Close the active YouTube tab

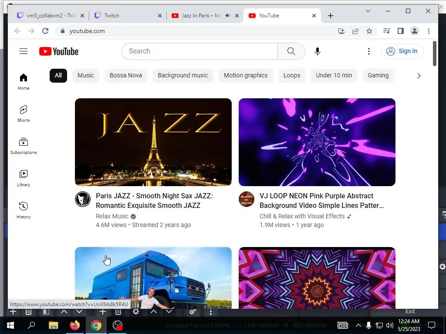pyautogui.click(x=314, y=16)
